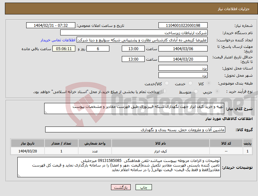Select the خدمت radio button
This screenshot has width=258, height=196.
click(190, 83)
